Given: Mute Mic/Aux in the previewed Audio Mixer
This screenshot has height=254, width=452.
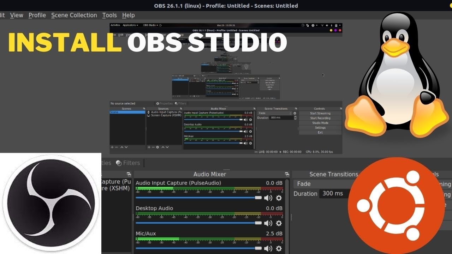Looking at the screenshot, I should coord(245,143).
